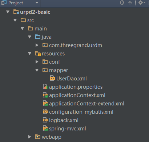Collapse the urpd2-basic module node
This screenshot has height=142, width=149.
point(8,12)
